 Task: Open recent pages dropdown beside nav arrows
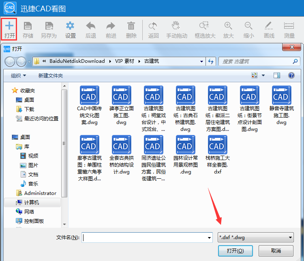(29, 62)
